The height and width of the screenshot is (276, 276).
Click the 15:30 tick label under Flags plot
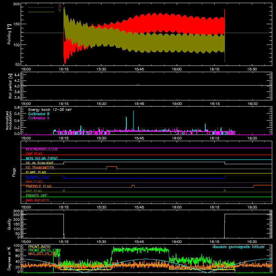pyautogui.click(x=101, y=207)
